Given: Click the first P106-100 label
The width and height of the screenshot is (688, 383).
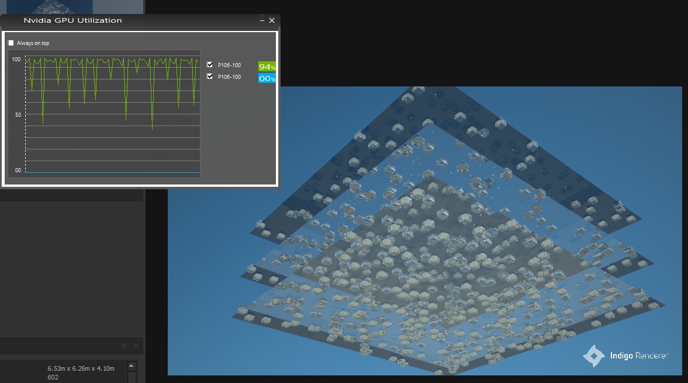Looking at the screenshot, I should click(x=230, y=65).
